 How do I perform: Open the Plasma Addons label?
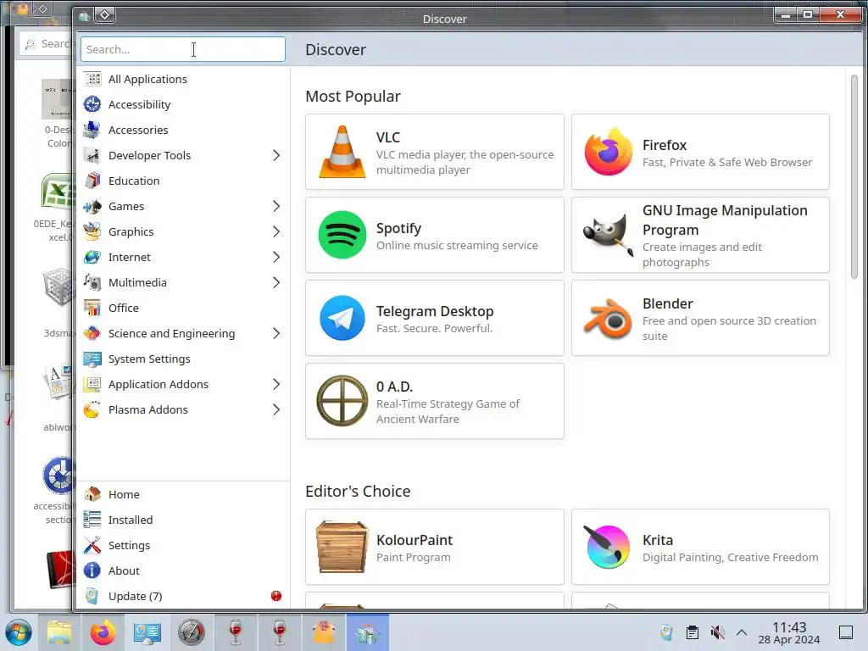(x=147, y=410)
